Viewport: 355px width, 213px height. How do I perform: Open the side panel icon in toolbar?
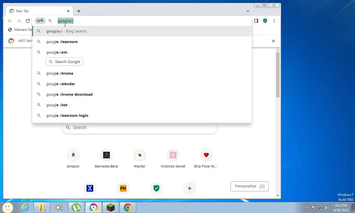pos(256,21)
